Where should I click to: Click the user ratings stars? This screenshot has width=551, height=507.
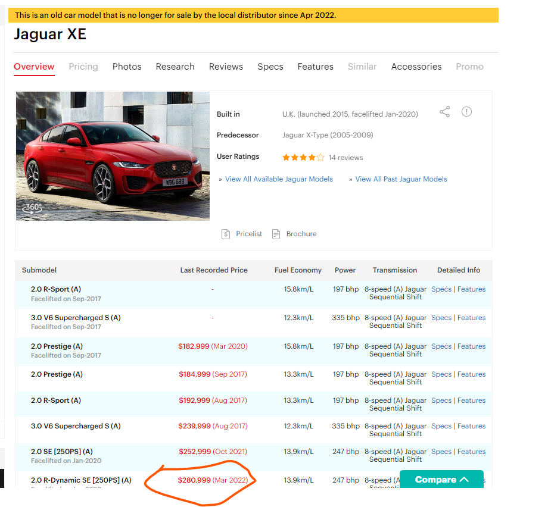pyautogui.click(x=303, y=158)
